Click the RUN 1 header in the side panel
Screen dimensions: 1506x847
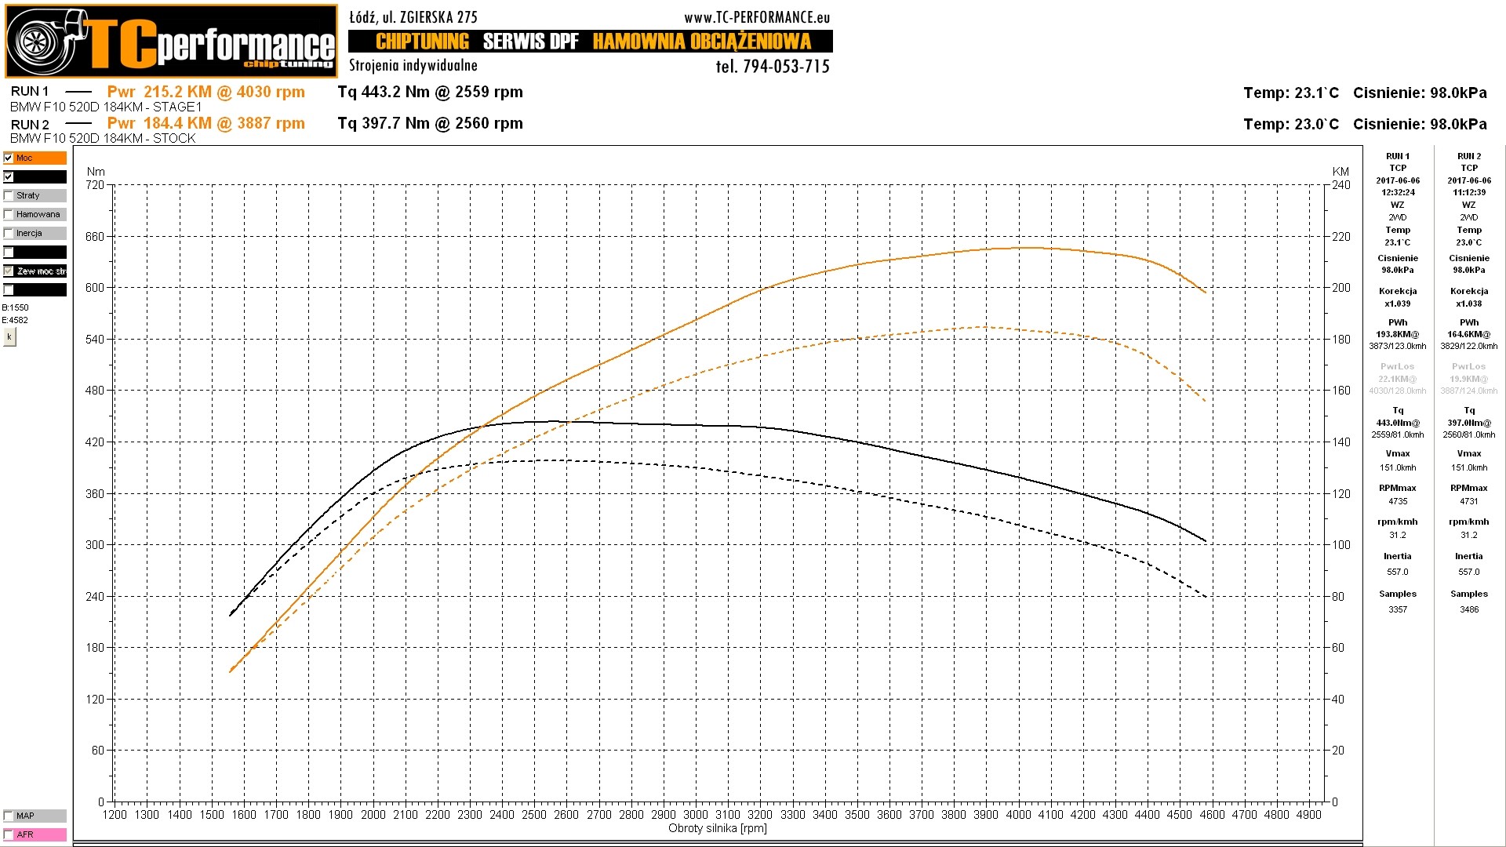coord(1397,156)
